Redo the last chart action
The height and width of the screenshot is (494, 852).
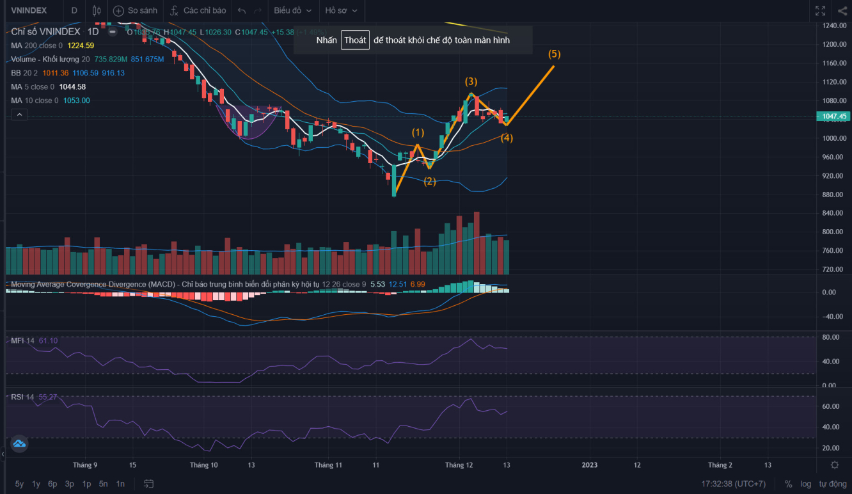tap(258, 11)
